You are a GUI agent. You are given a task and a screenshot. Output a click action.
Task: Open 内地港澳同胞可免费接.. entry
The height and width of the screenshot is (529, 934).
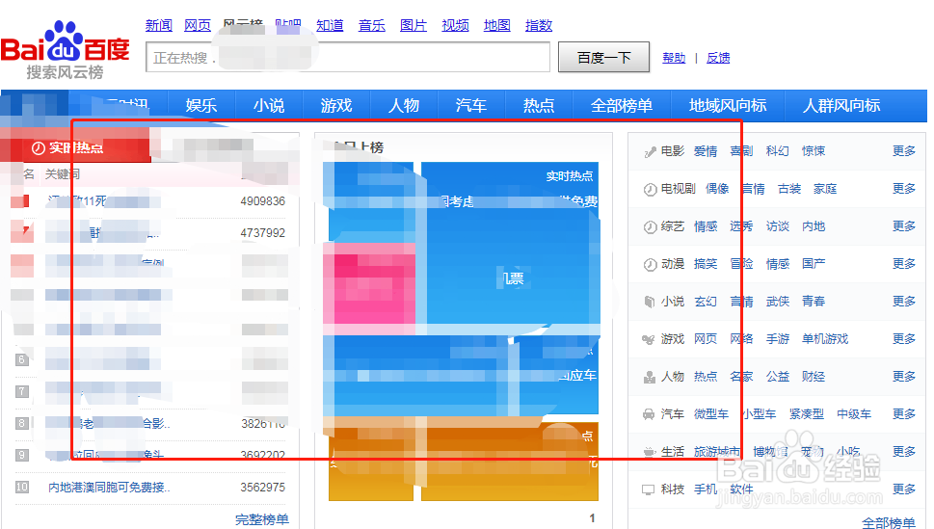coord(109,488)
